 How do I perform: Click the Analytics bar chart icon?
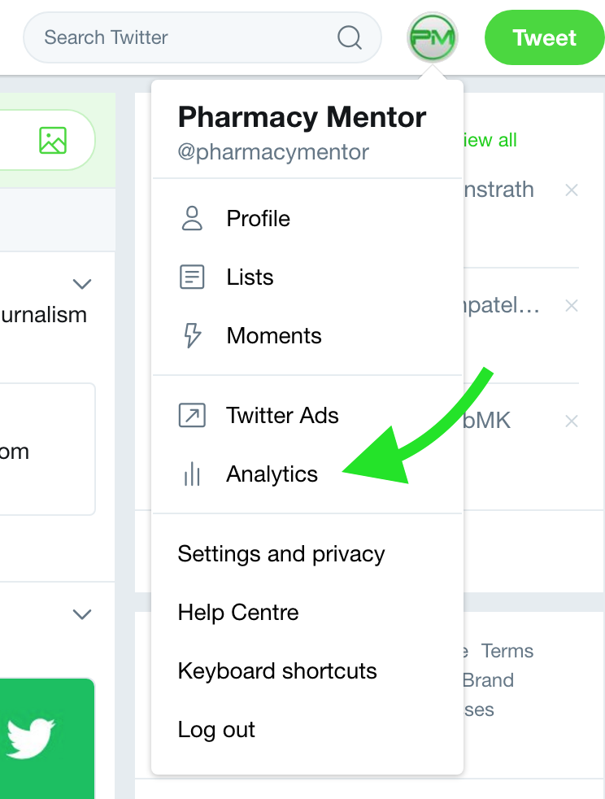(192, 474)
